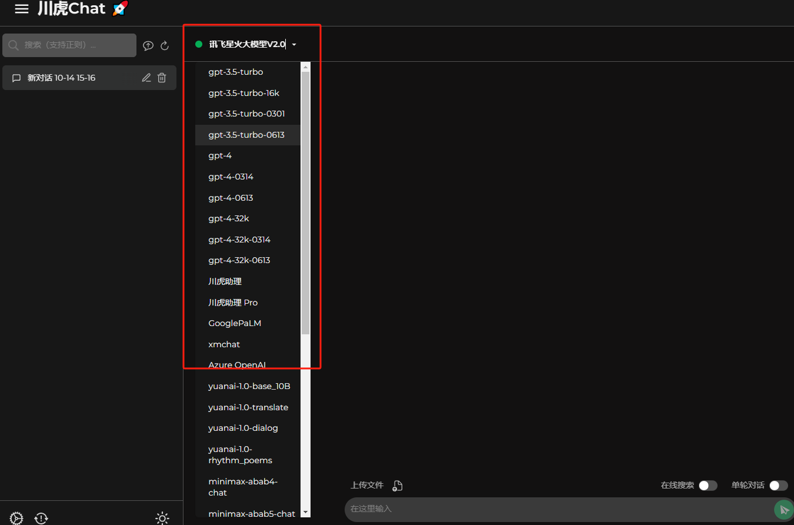794x525 pixels.
Task: Rename the 新对话 10-14 15-16 conversation
Action: coord(146,78)
